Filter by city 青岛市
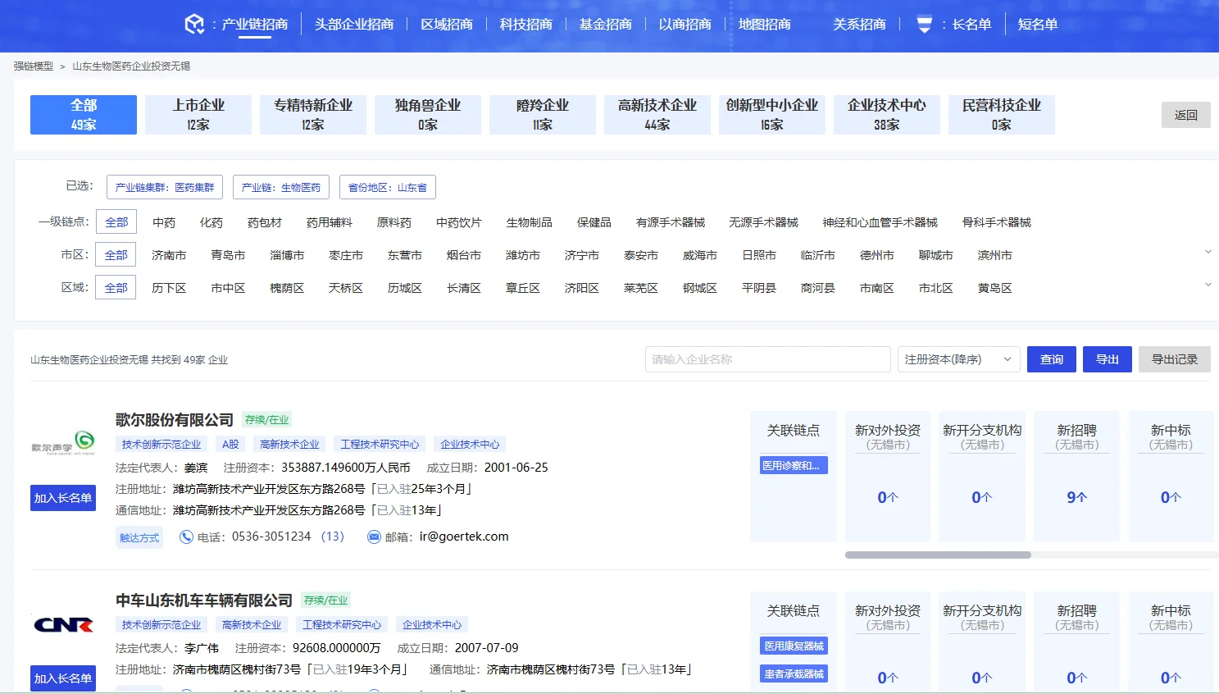This screenshot has height=694, width=1219. click(228, 255)
